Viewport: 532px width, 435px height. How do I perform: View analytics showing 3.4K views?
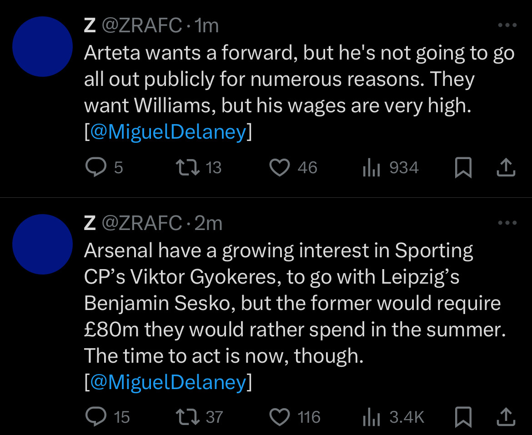coord(371,417)
